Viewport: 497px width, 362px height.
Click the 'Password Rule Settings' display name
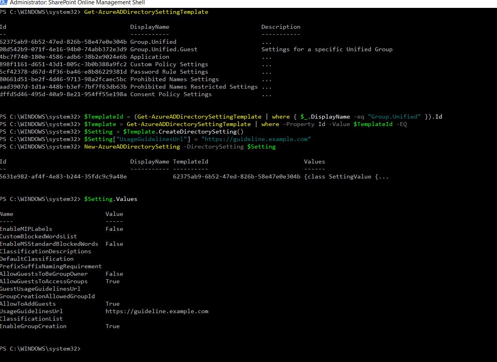coord(169,72)
